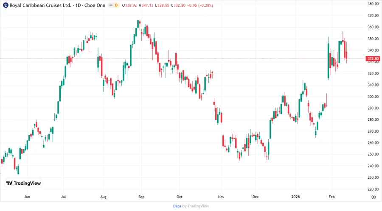
Task: Click the 380.00 price axis label
Action: click(x=373, y=4)
